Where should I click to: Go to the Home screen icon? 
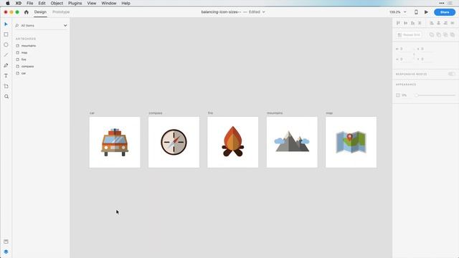(27, 12)
